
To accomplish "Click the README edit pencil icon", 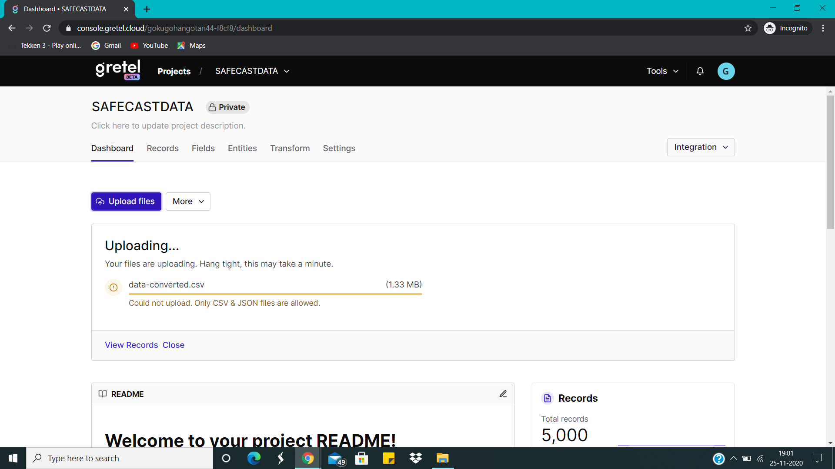I will coord(503,394).
